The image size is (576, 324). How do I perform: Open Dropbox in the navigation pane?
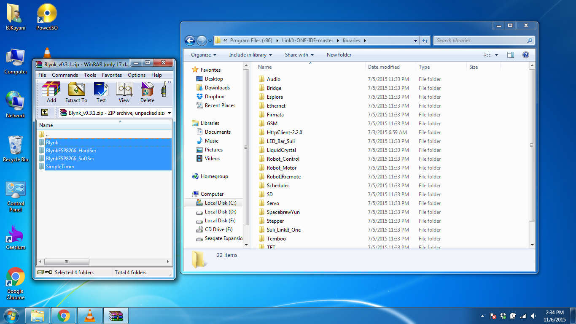coord(210,97)
